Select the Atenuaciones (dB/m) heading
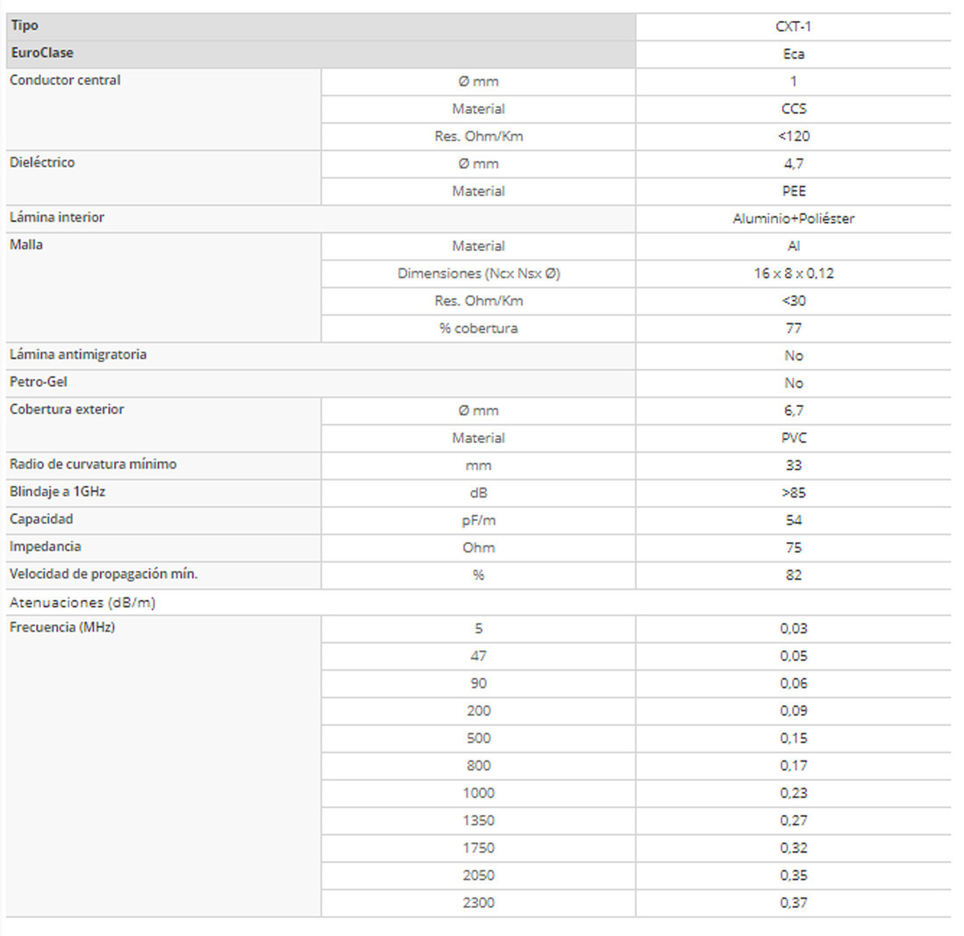This screenshot has width=964, height=936. tap(83, 603)
